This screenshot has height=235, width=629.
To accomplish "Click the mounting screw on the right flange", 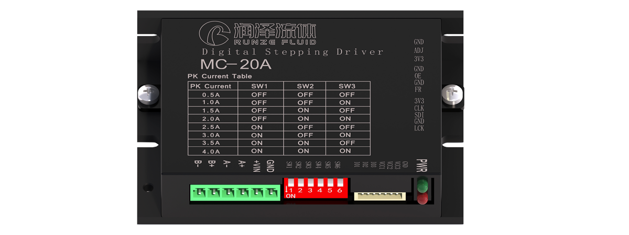I will pos(452,94).
